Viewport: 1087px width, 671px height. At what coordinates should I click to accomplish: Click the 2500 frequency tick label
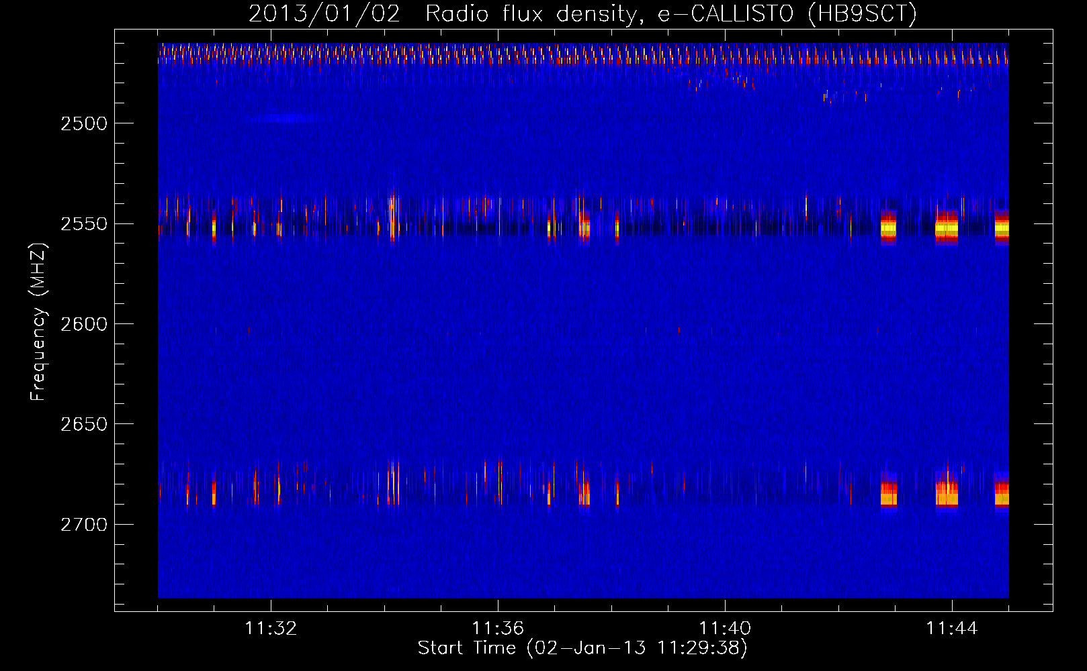[84, 123]
